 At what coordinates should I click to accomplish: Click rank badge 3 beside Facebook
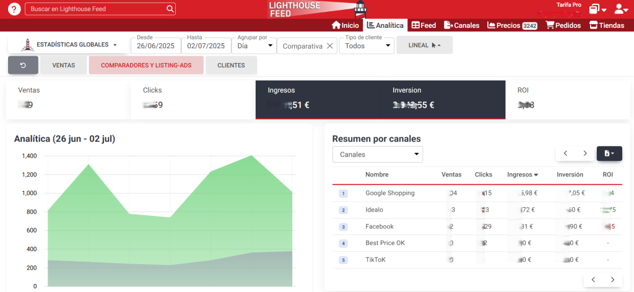click(343, 227)
